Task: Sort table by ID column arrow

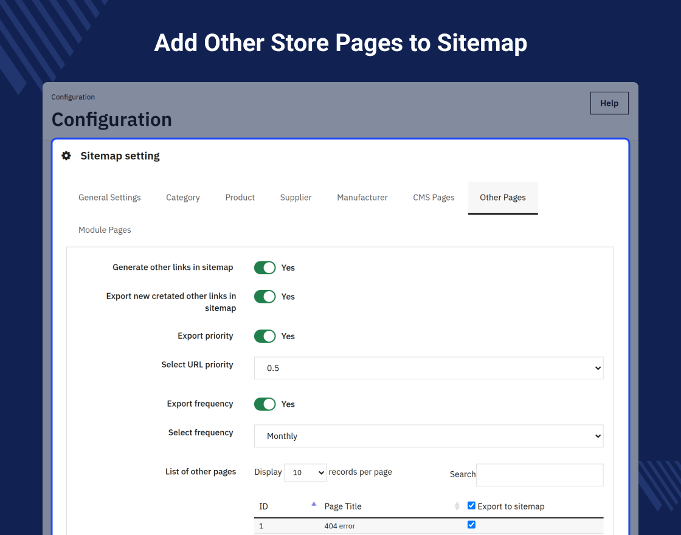Action: [314, 504]
